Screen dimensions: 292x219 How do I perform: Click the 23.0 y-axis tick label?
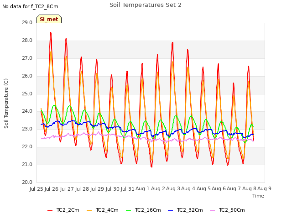27,129
